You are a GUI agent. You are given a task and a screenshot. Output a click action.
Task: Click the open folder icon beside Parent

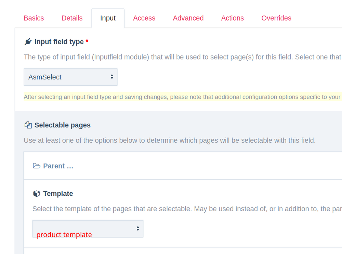37,166
